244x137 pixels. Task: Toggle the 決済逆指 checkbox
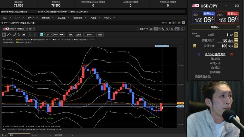[195, 46]
